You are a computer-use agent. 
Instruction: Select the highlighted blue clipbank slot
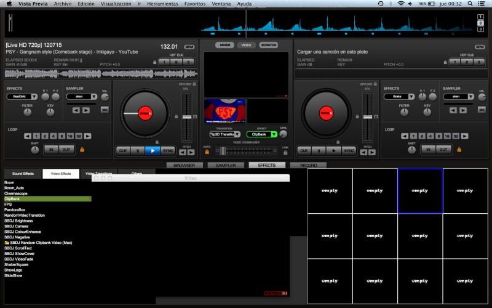[420, 191]
